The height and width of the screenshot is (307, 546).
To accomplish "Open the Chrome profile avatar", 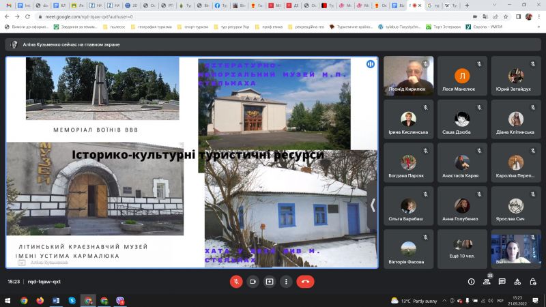I will 528,16.
